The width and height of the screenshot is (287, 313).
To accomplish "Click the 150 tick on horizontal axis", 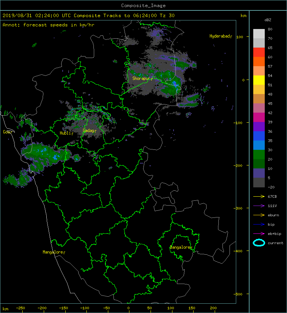I will (x=192, y=308).
